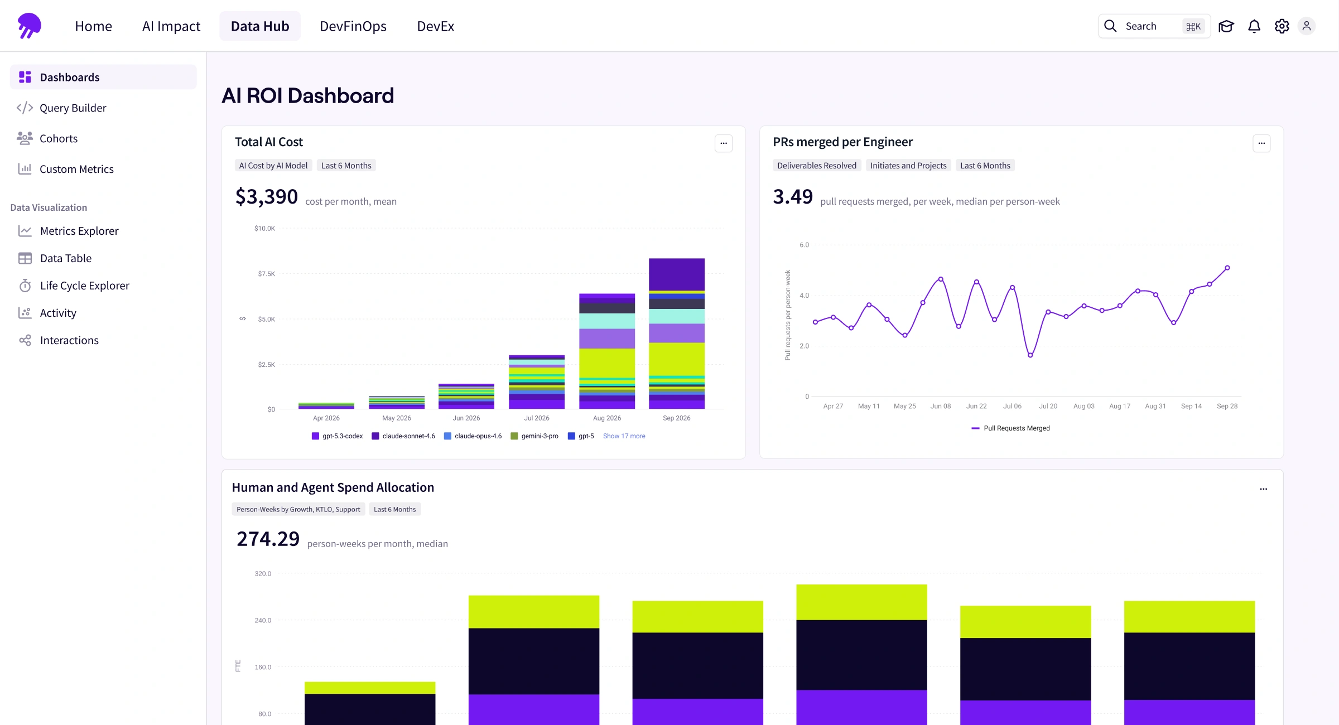The width and height of the screenshot is (1339, 725).
Task: Toggle claude-sonnet-4.6 legend entry
Action: (403, 436)
